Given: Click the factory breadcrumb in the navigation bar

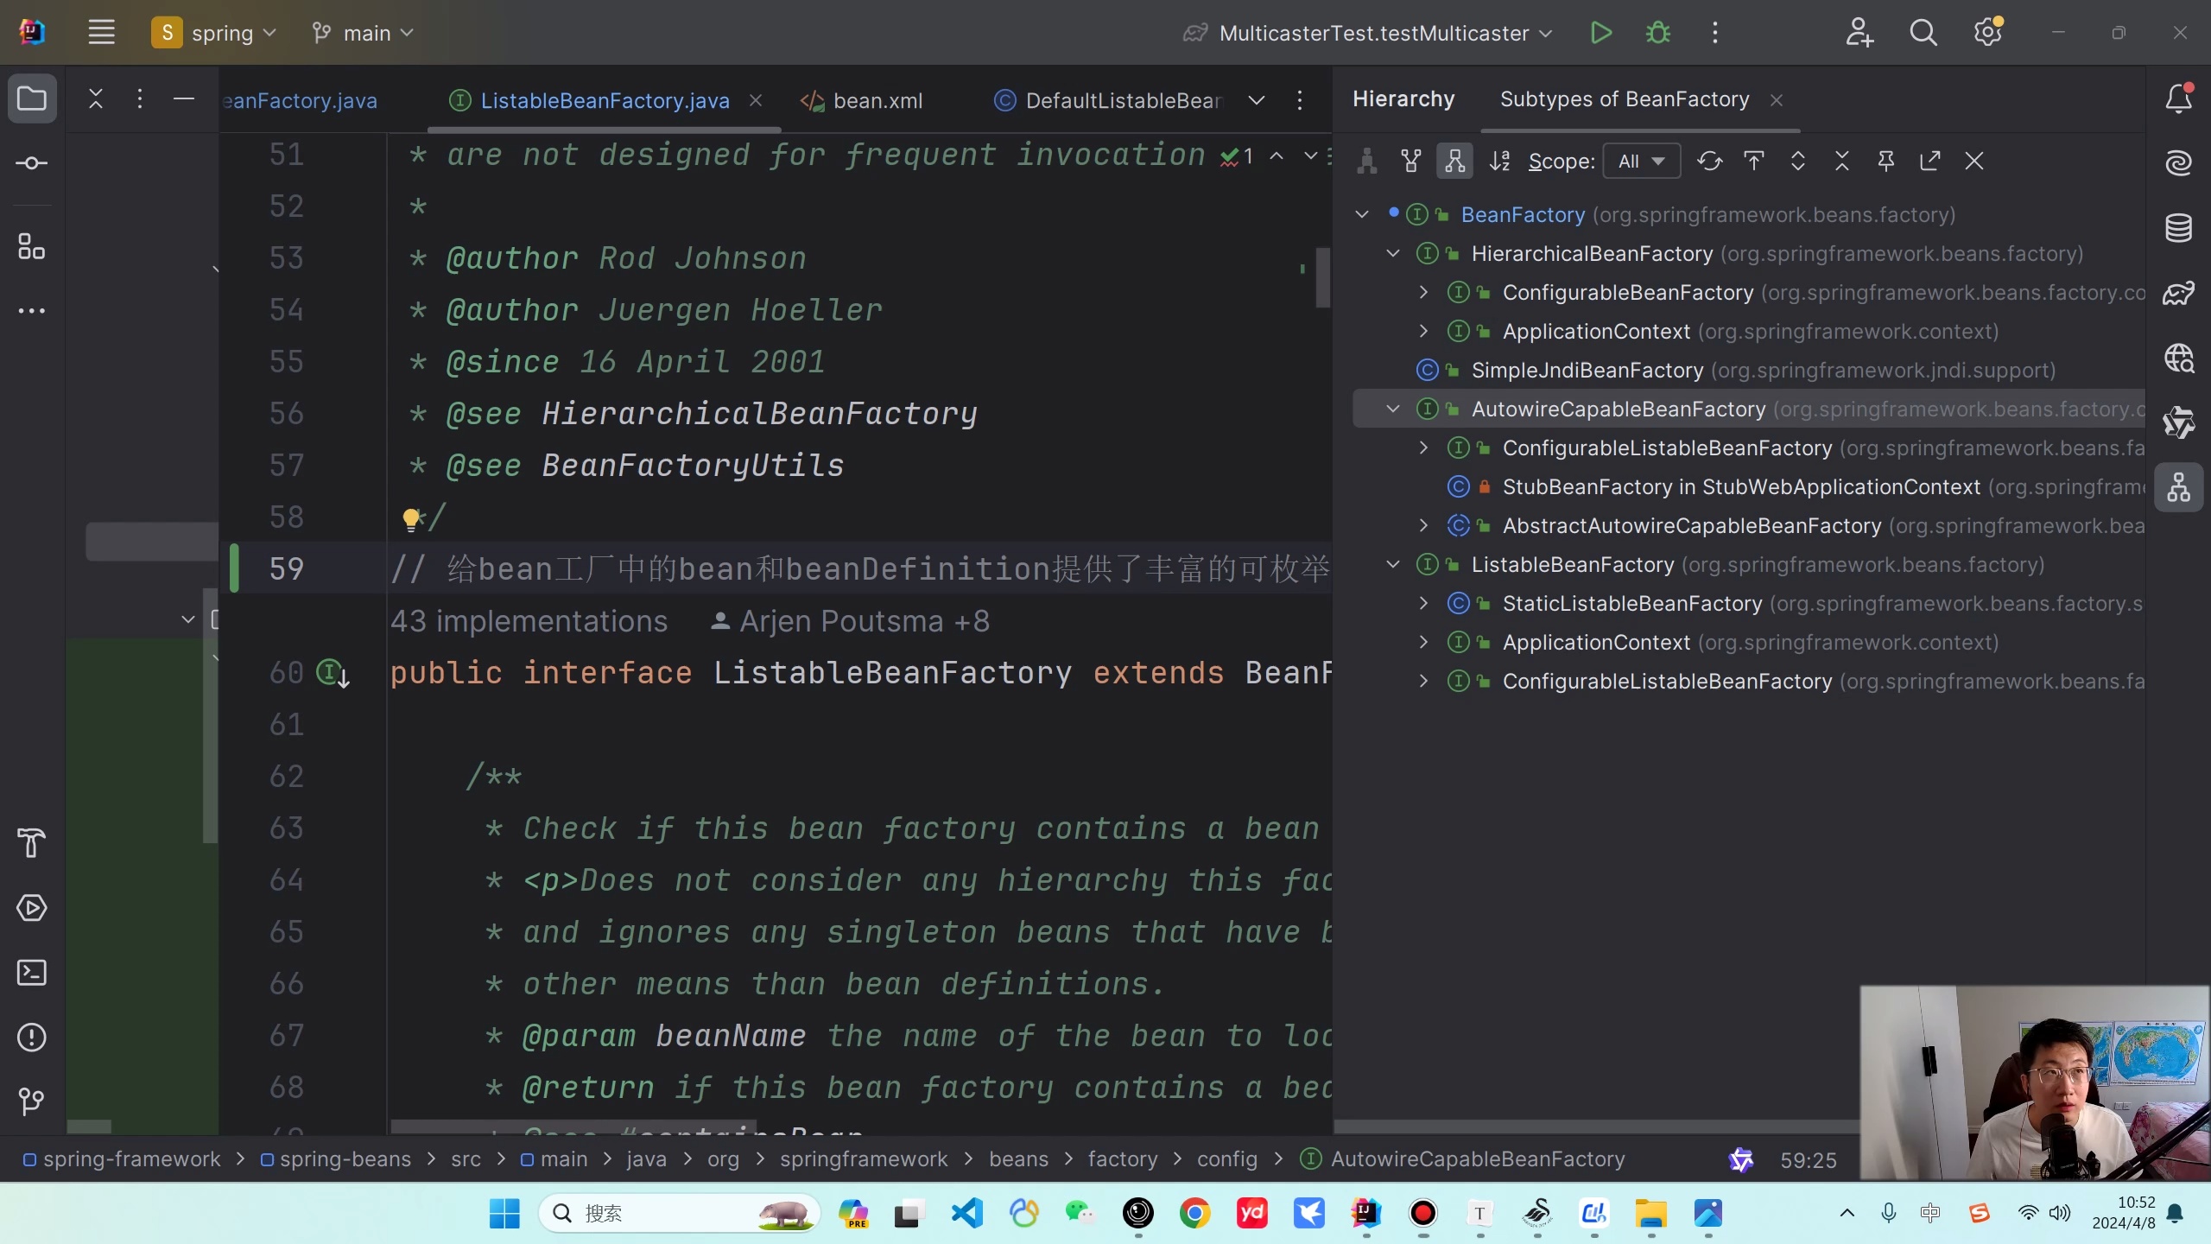Looking at the screenshot, I should pos(1122,1159).
